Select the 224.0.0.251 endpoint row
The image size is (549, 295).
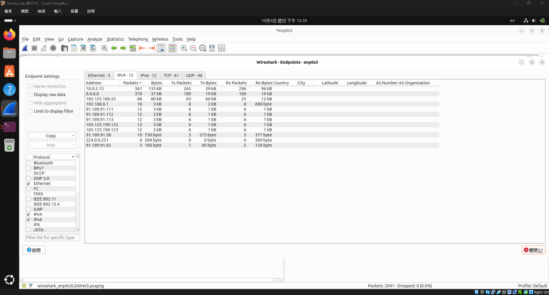pyautogui.click(x=262, y=140)
